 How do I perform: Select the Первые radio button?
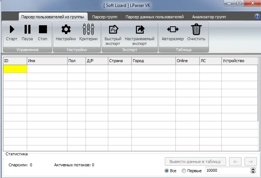click(184, 171)
